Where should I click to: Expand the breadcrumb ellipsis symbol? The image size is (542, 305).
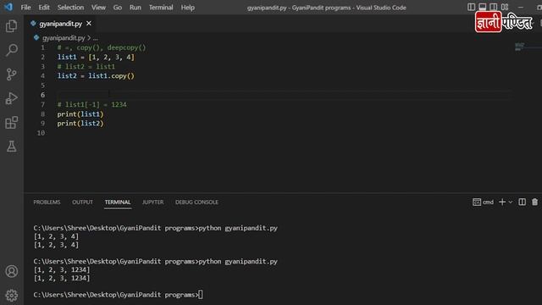tap(96, 38)
